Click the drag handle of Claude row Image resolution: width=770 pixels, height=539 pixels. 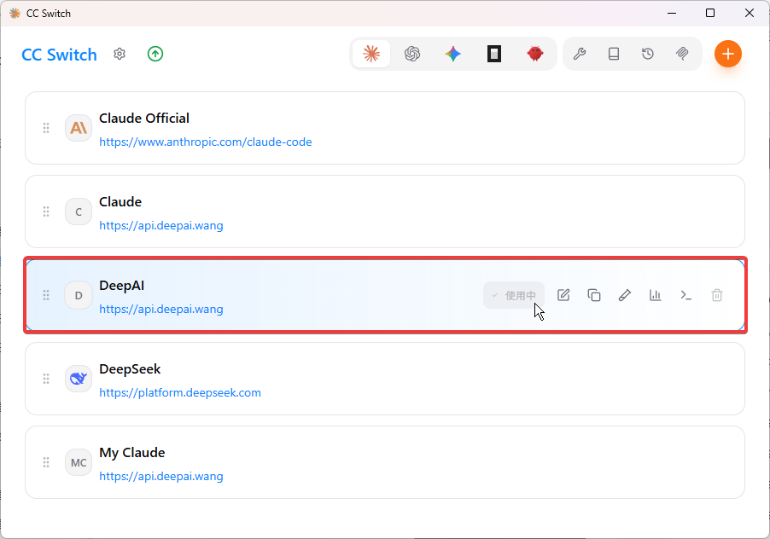[46, 212]
